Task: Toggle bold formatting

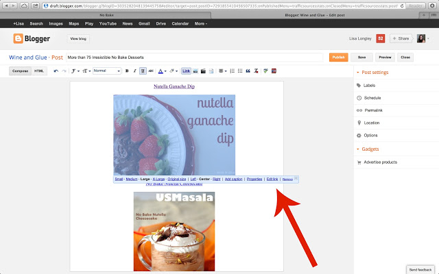Action: click(x=127, y=71)
